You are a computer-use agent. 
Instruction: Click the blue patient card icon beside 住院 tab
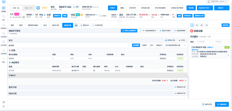click(x=38, y=8)
